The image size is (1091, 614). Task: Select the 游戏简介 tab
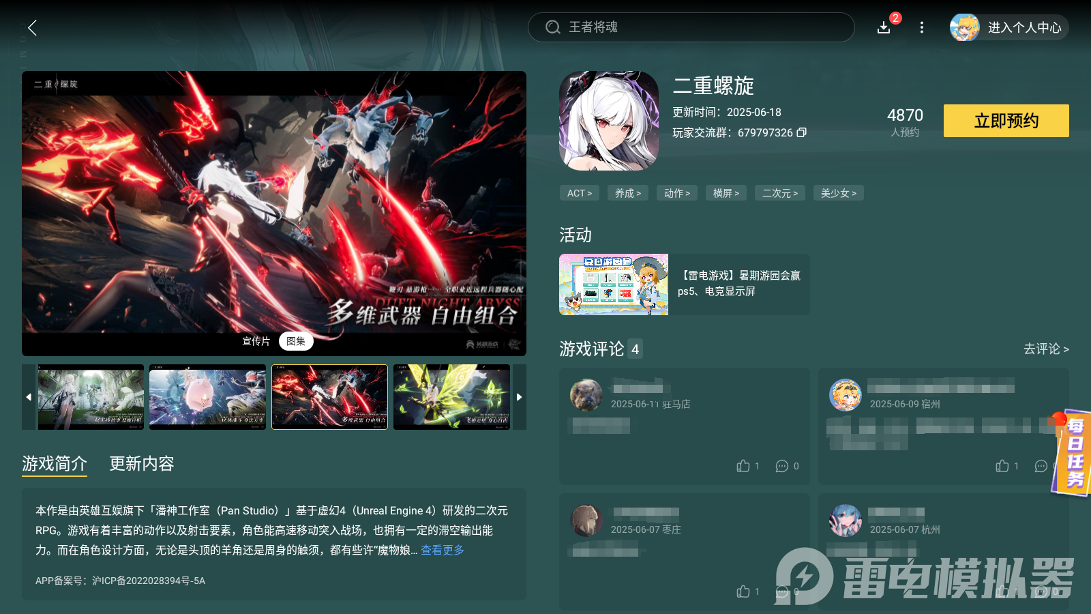pyautogui.click(x=55, y=464)
